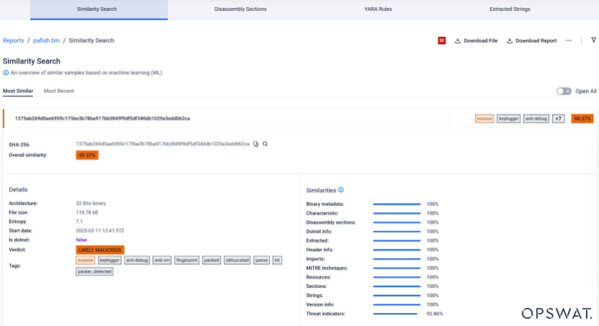The image size is (599, 326).
Task: Select the obfuscated tag
Action: pos(237,260)
